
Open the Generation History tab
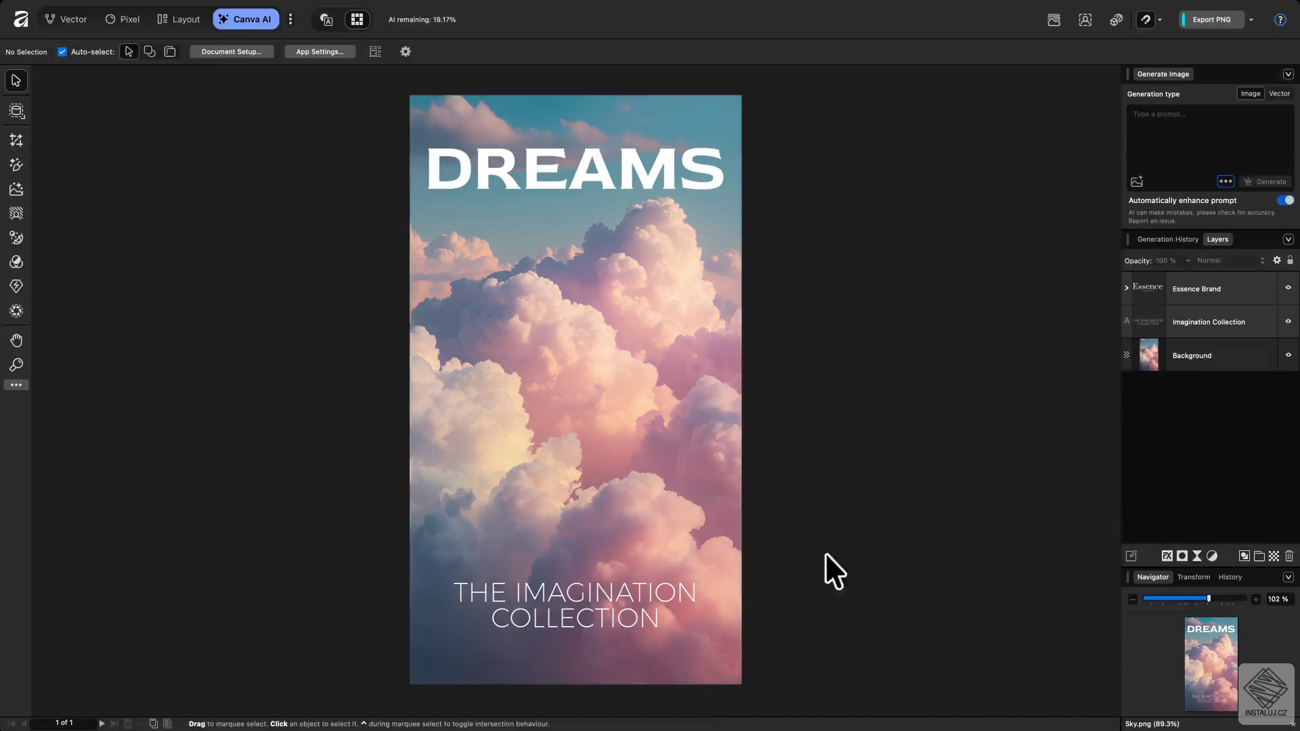coord(1167,239)
